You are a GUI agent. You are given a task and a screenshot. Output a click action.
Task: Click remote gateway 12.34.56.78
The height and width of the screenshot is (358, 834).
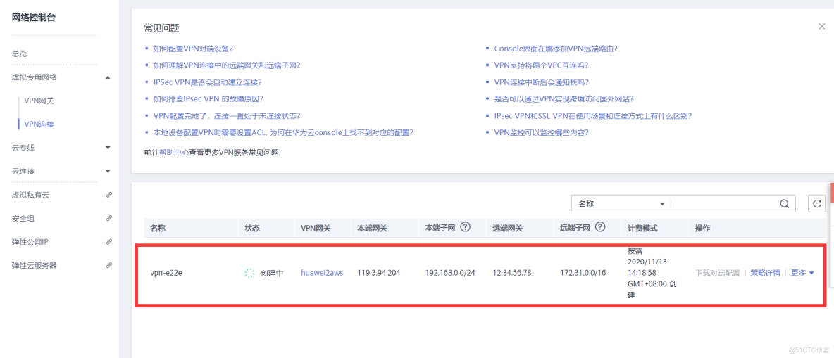(513, 273)
